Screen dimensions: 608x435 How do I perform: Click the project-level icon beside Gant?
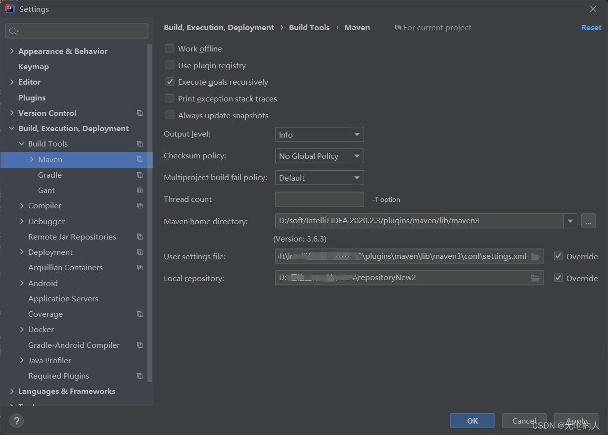pos(140,190)
